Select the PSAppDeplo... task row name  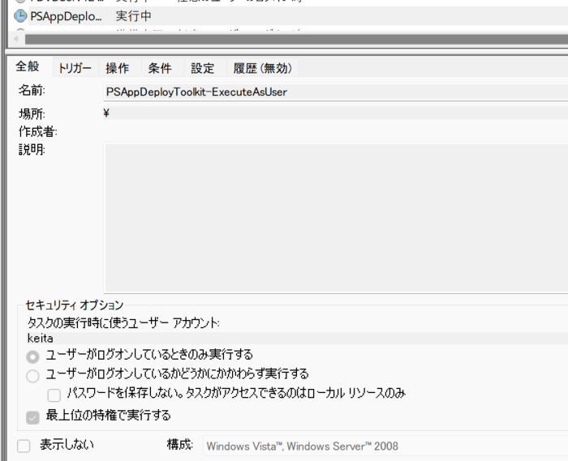(x=66, y=16)
